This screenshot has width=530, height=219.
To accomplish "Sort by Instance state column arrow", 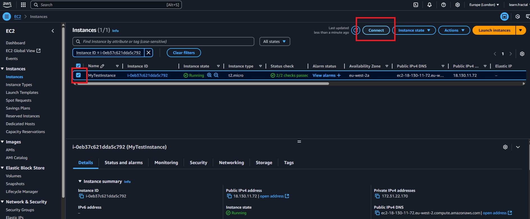I will click(x=218, y=66).
